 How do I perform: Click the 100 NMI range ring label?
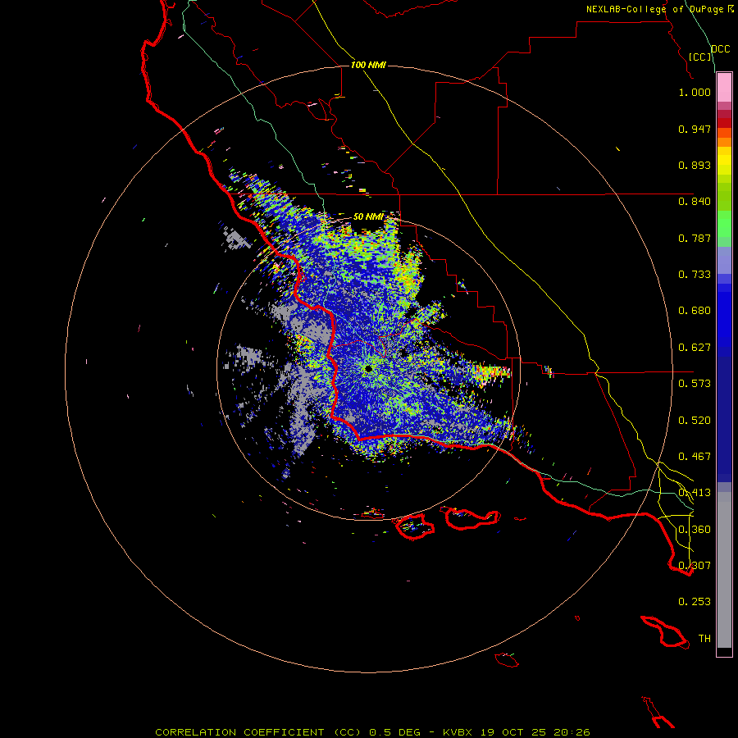coord(368,65)
